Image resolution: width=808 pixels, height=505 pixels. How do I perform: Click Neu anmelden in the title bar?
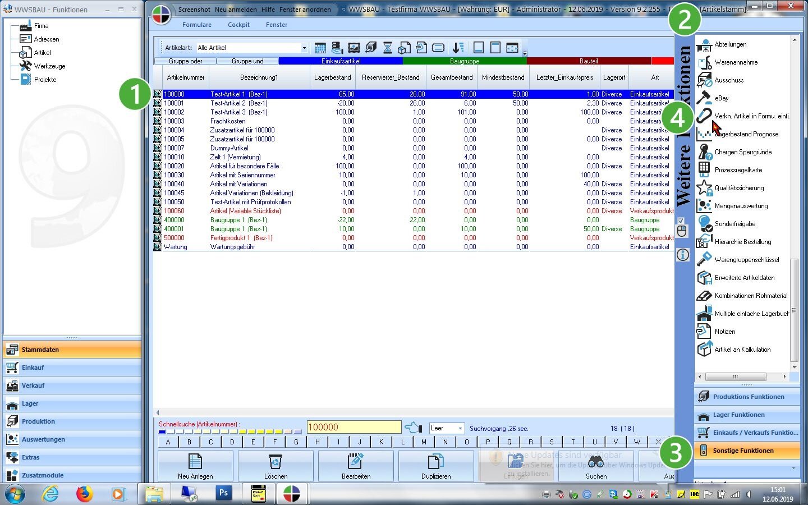click(236, 10)
